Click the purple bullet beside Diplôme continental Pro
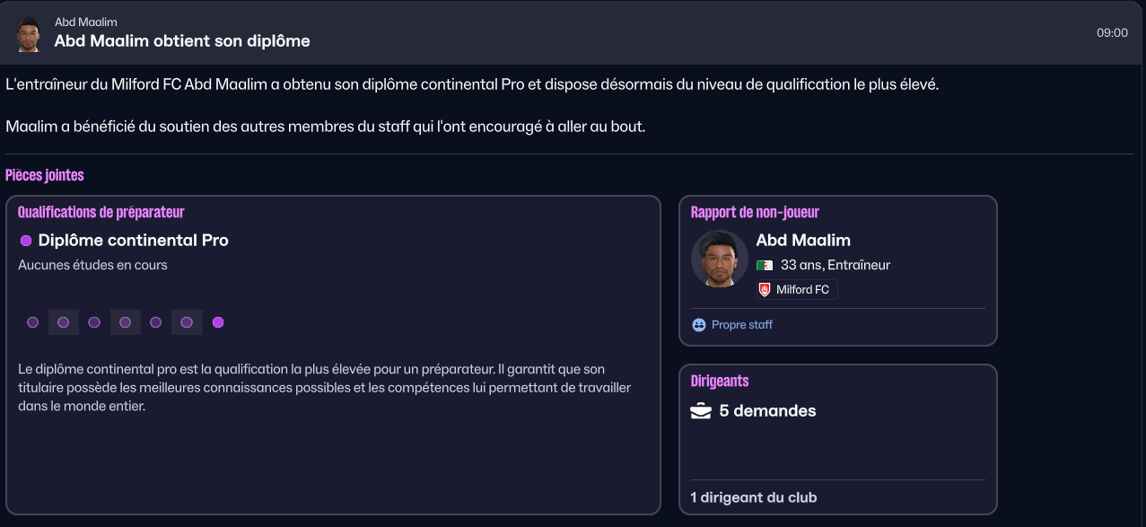1146x527 pixels. coord(26,241)
